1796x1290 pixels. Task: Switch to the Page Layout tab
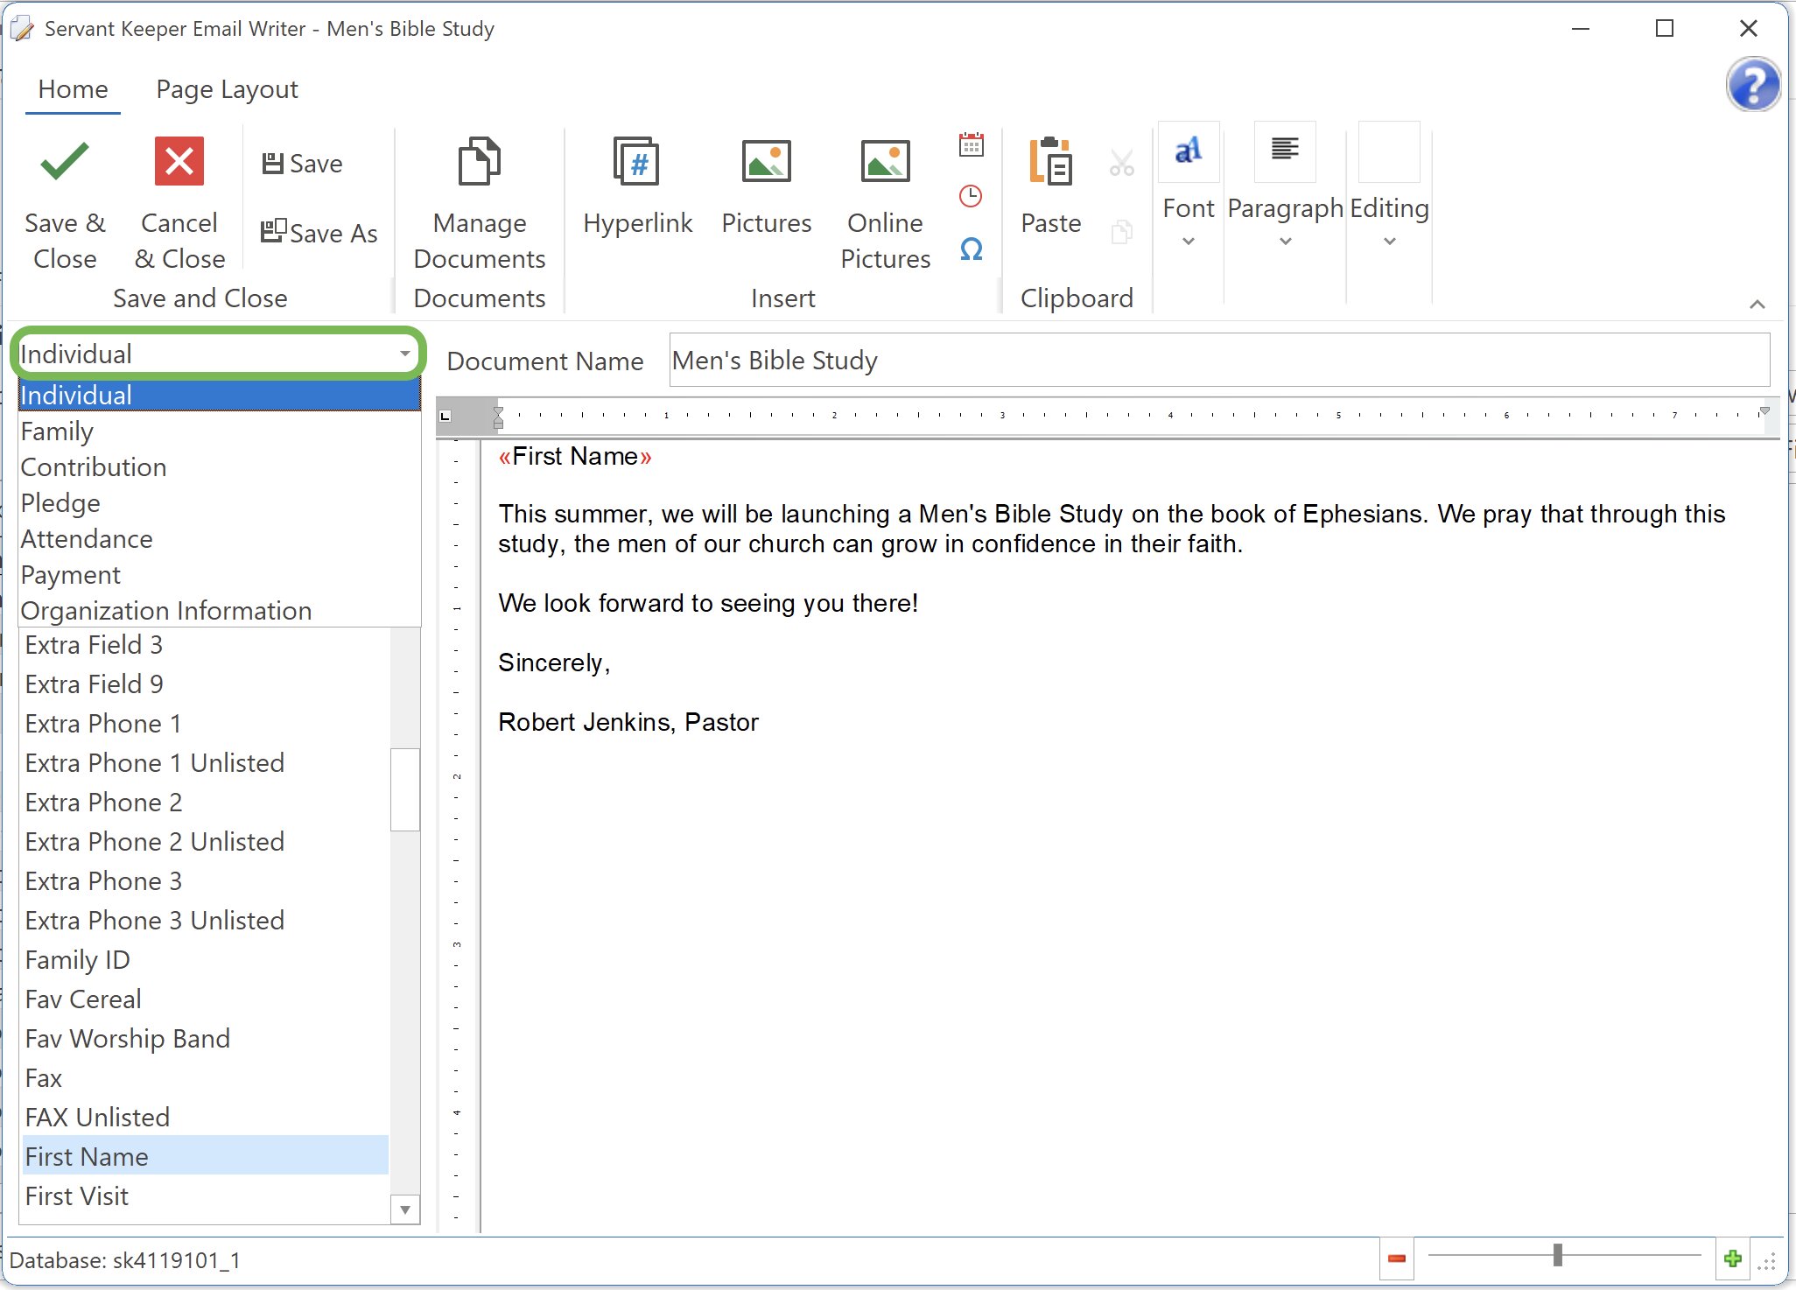click(x=226, y=88)
